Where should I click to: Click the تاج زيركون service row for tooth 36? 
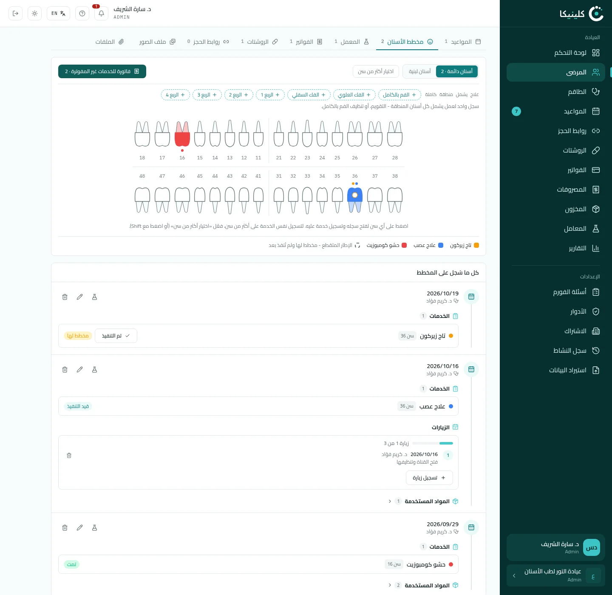point(258,336)
